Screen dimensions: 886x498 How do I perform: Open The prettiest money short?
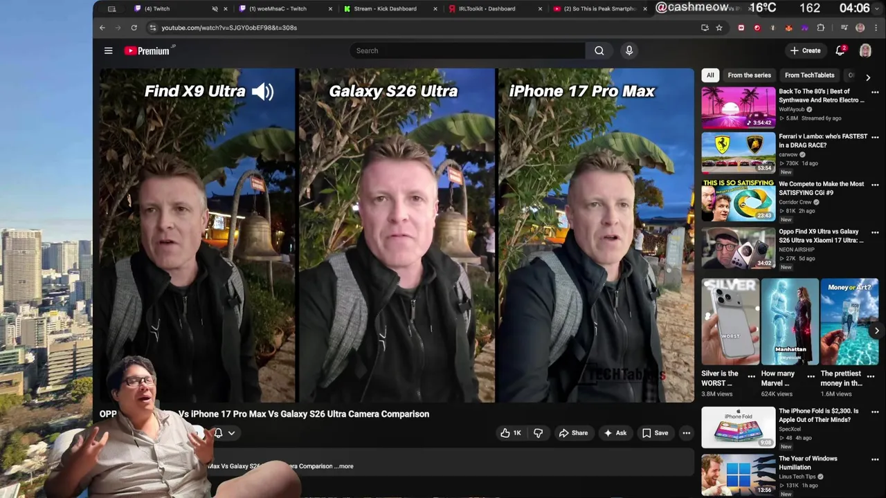(x=849, y=322)
